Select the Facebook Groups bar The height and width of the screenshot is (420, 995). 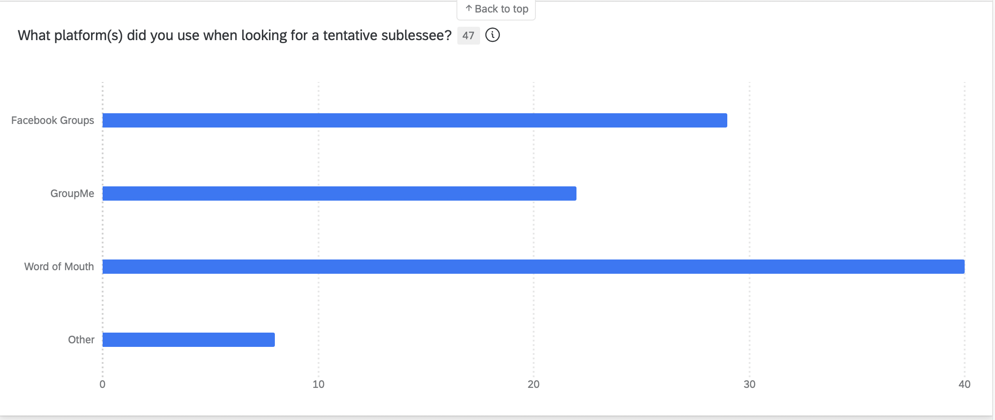415,120
